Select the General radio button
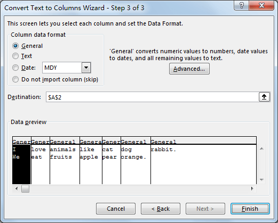 [x=15, y=46]
